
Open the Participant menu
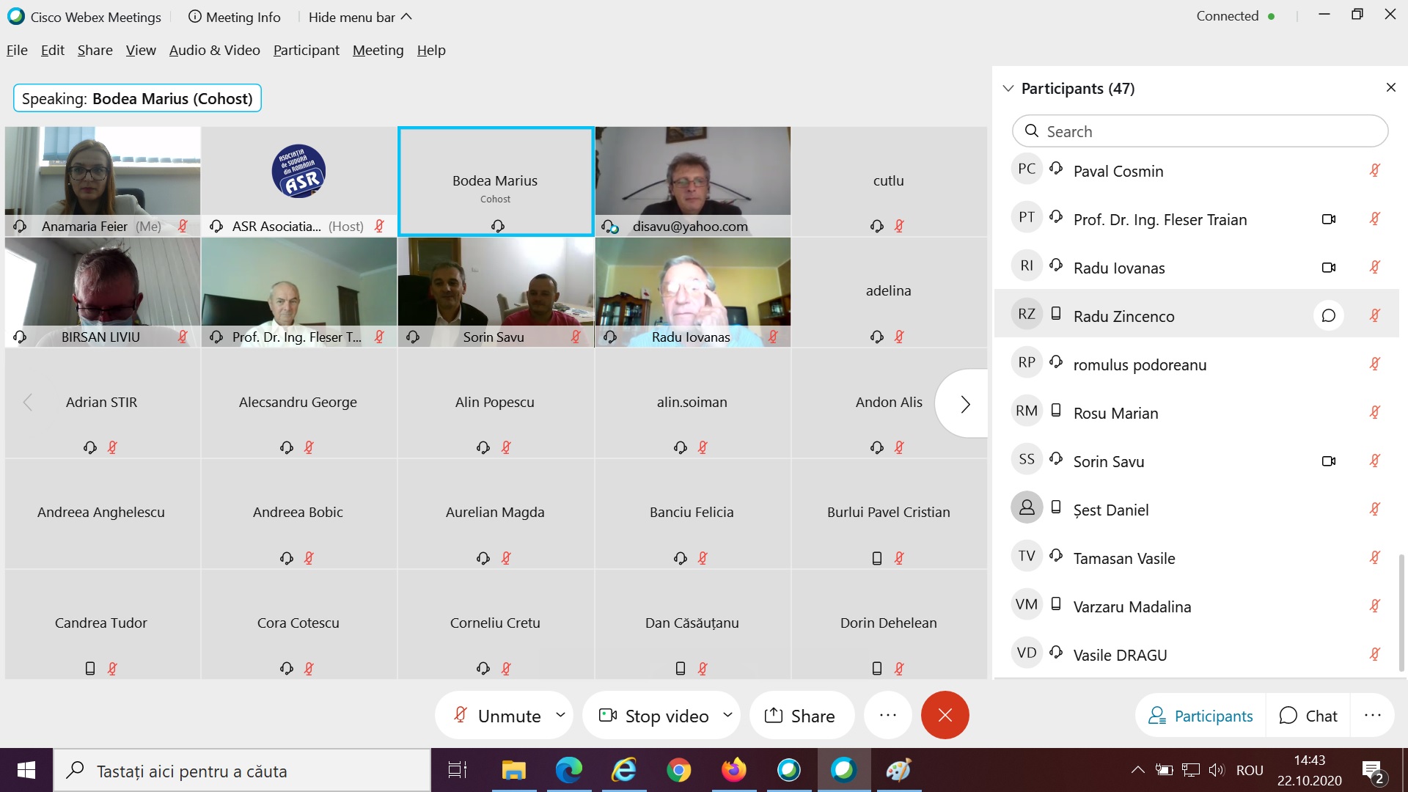306,50
